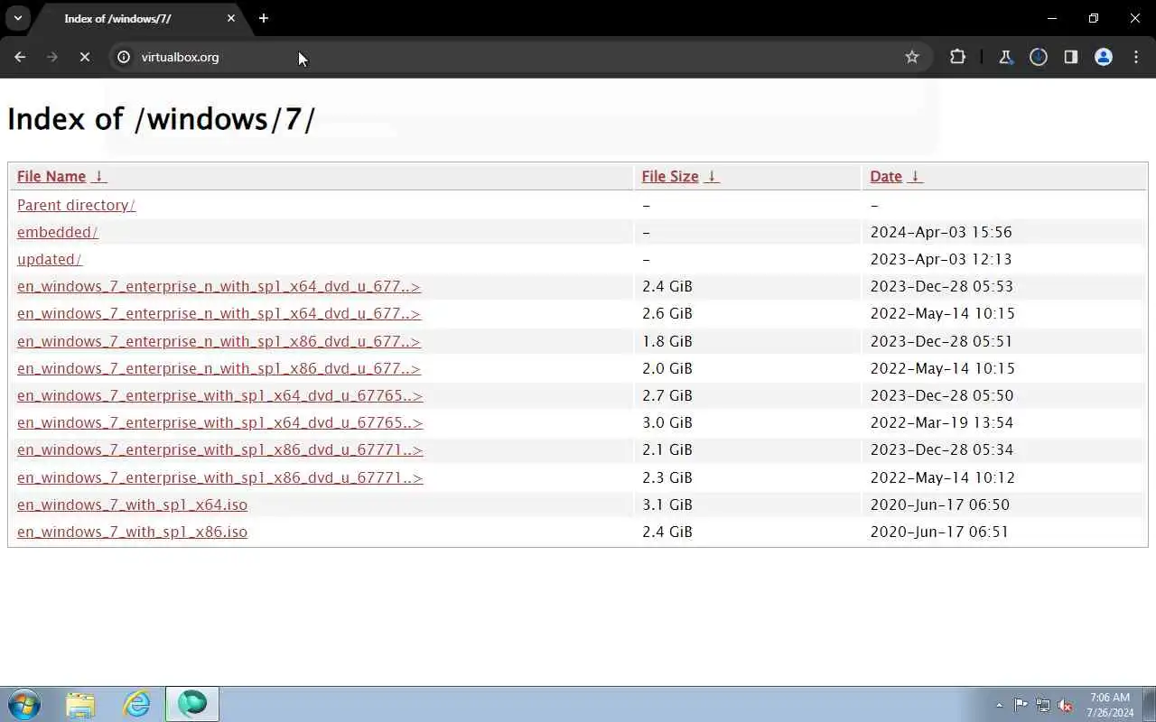Open Windows Explorer from the taskbar
The image size is (1156, 722).
80,704
